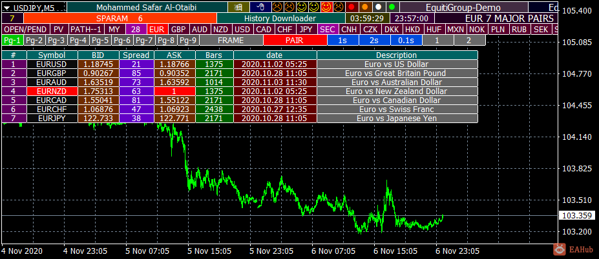The image size is (599, 259).
Task: Select the CAD currency filter
Action: (x=264, y=30)
